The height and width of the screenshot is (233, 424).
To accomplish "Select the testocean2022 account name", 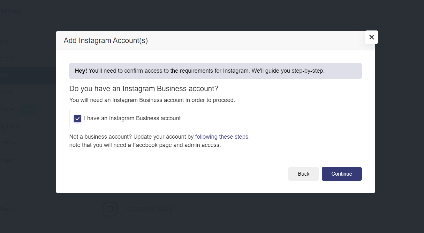I will coord(149,209).
